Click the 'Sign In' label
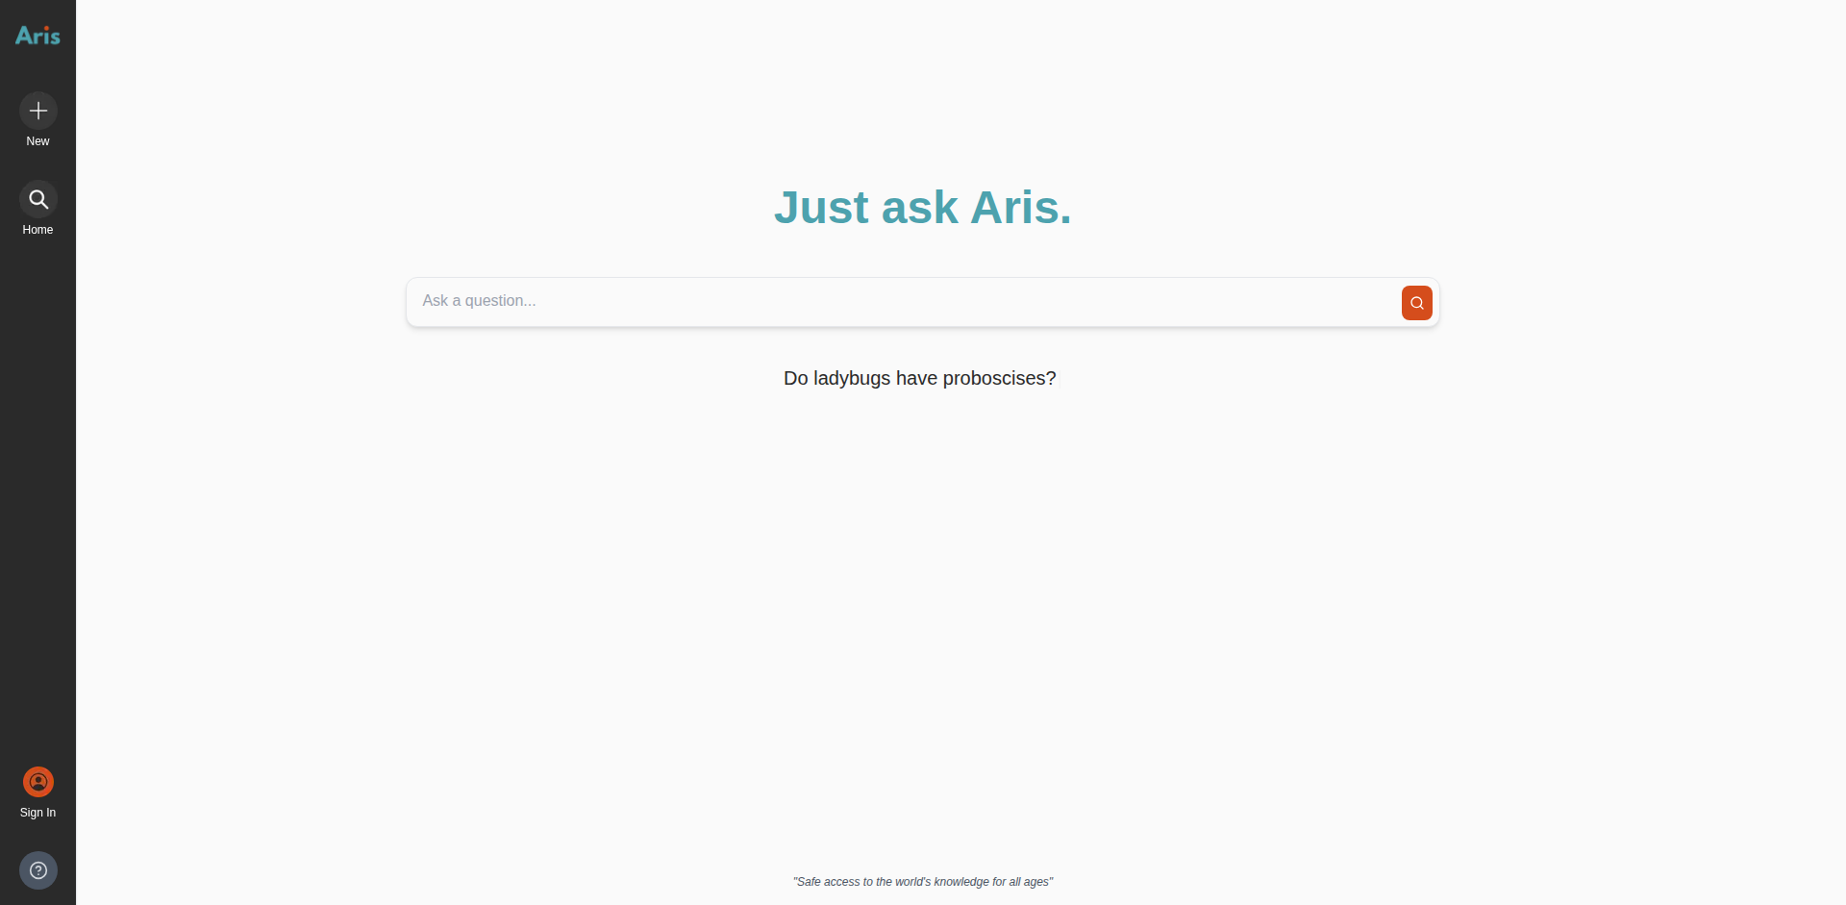 (x=37, y=813)
